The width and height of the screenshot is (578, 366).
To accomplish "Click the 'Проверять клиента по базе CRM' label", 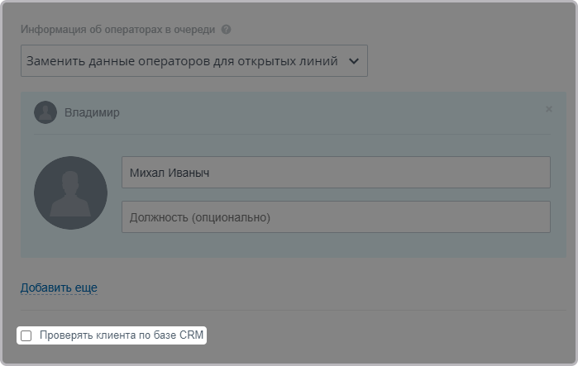I will [x=122, y=335].
